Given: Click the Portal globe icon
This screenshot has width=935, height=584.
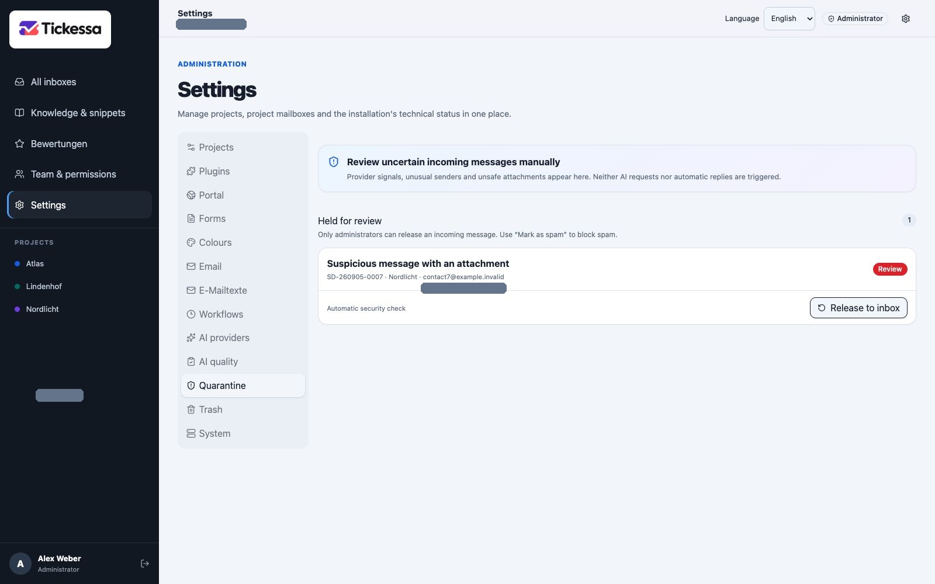Looking at the screenshot, I should click(x=191, y=195).
